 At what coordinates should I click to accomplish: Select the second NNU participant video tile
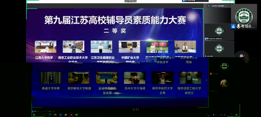click(x=219, y=32)
